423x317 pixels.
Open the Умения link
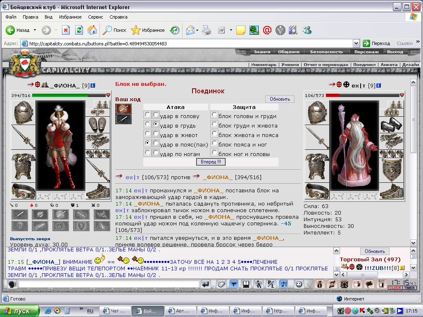(x=290, y=65)
